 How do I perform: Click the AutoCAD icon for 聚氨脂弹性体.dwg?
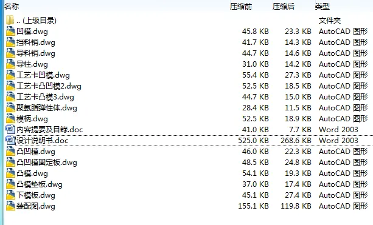(10, 107)
